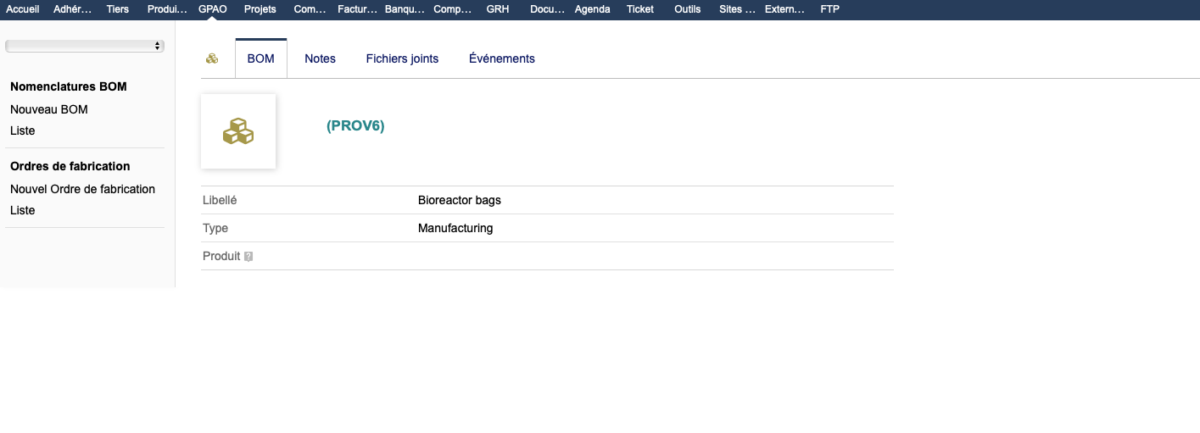1200x433 pixels.
Task: Open the Documents menu in top bar
Action: tap(547, 8)
